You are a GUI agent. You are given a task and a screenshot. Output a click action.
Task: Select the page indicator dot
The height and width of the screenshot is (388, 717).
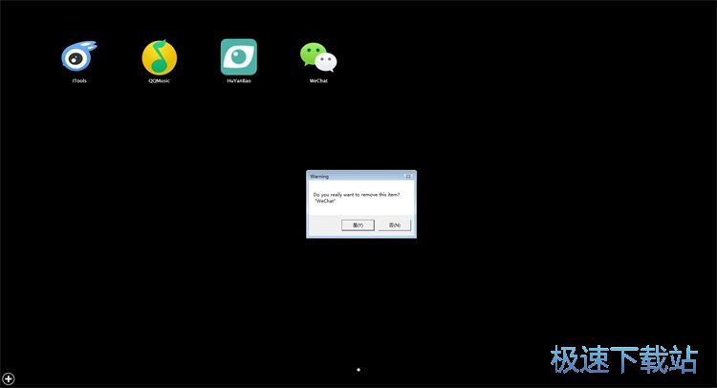[358, 370]
